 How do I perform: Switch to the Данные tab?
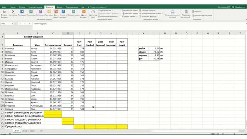(x=59, y=7)
